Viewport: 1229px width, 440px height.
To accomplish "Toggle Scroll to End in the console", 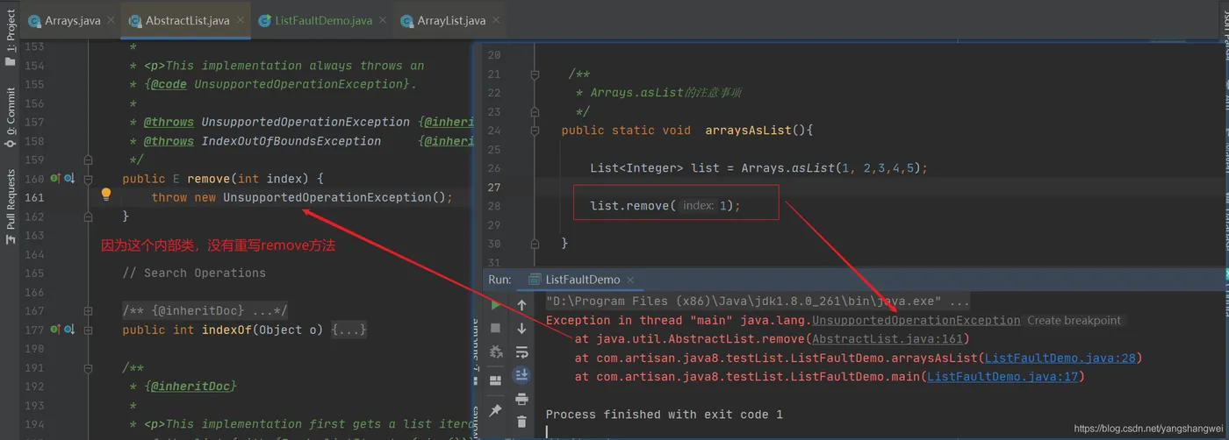I will [521, 375].
